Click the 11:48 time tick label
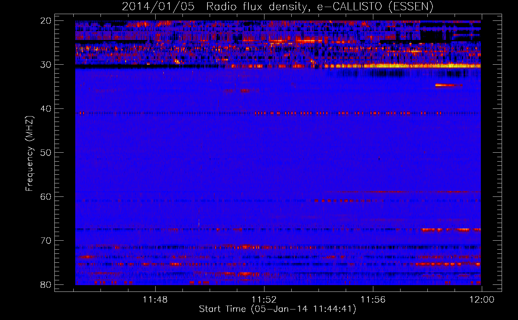The image size is (518, 320). coord(155,300)
